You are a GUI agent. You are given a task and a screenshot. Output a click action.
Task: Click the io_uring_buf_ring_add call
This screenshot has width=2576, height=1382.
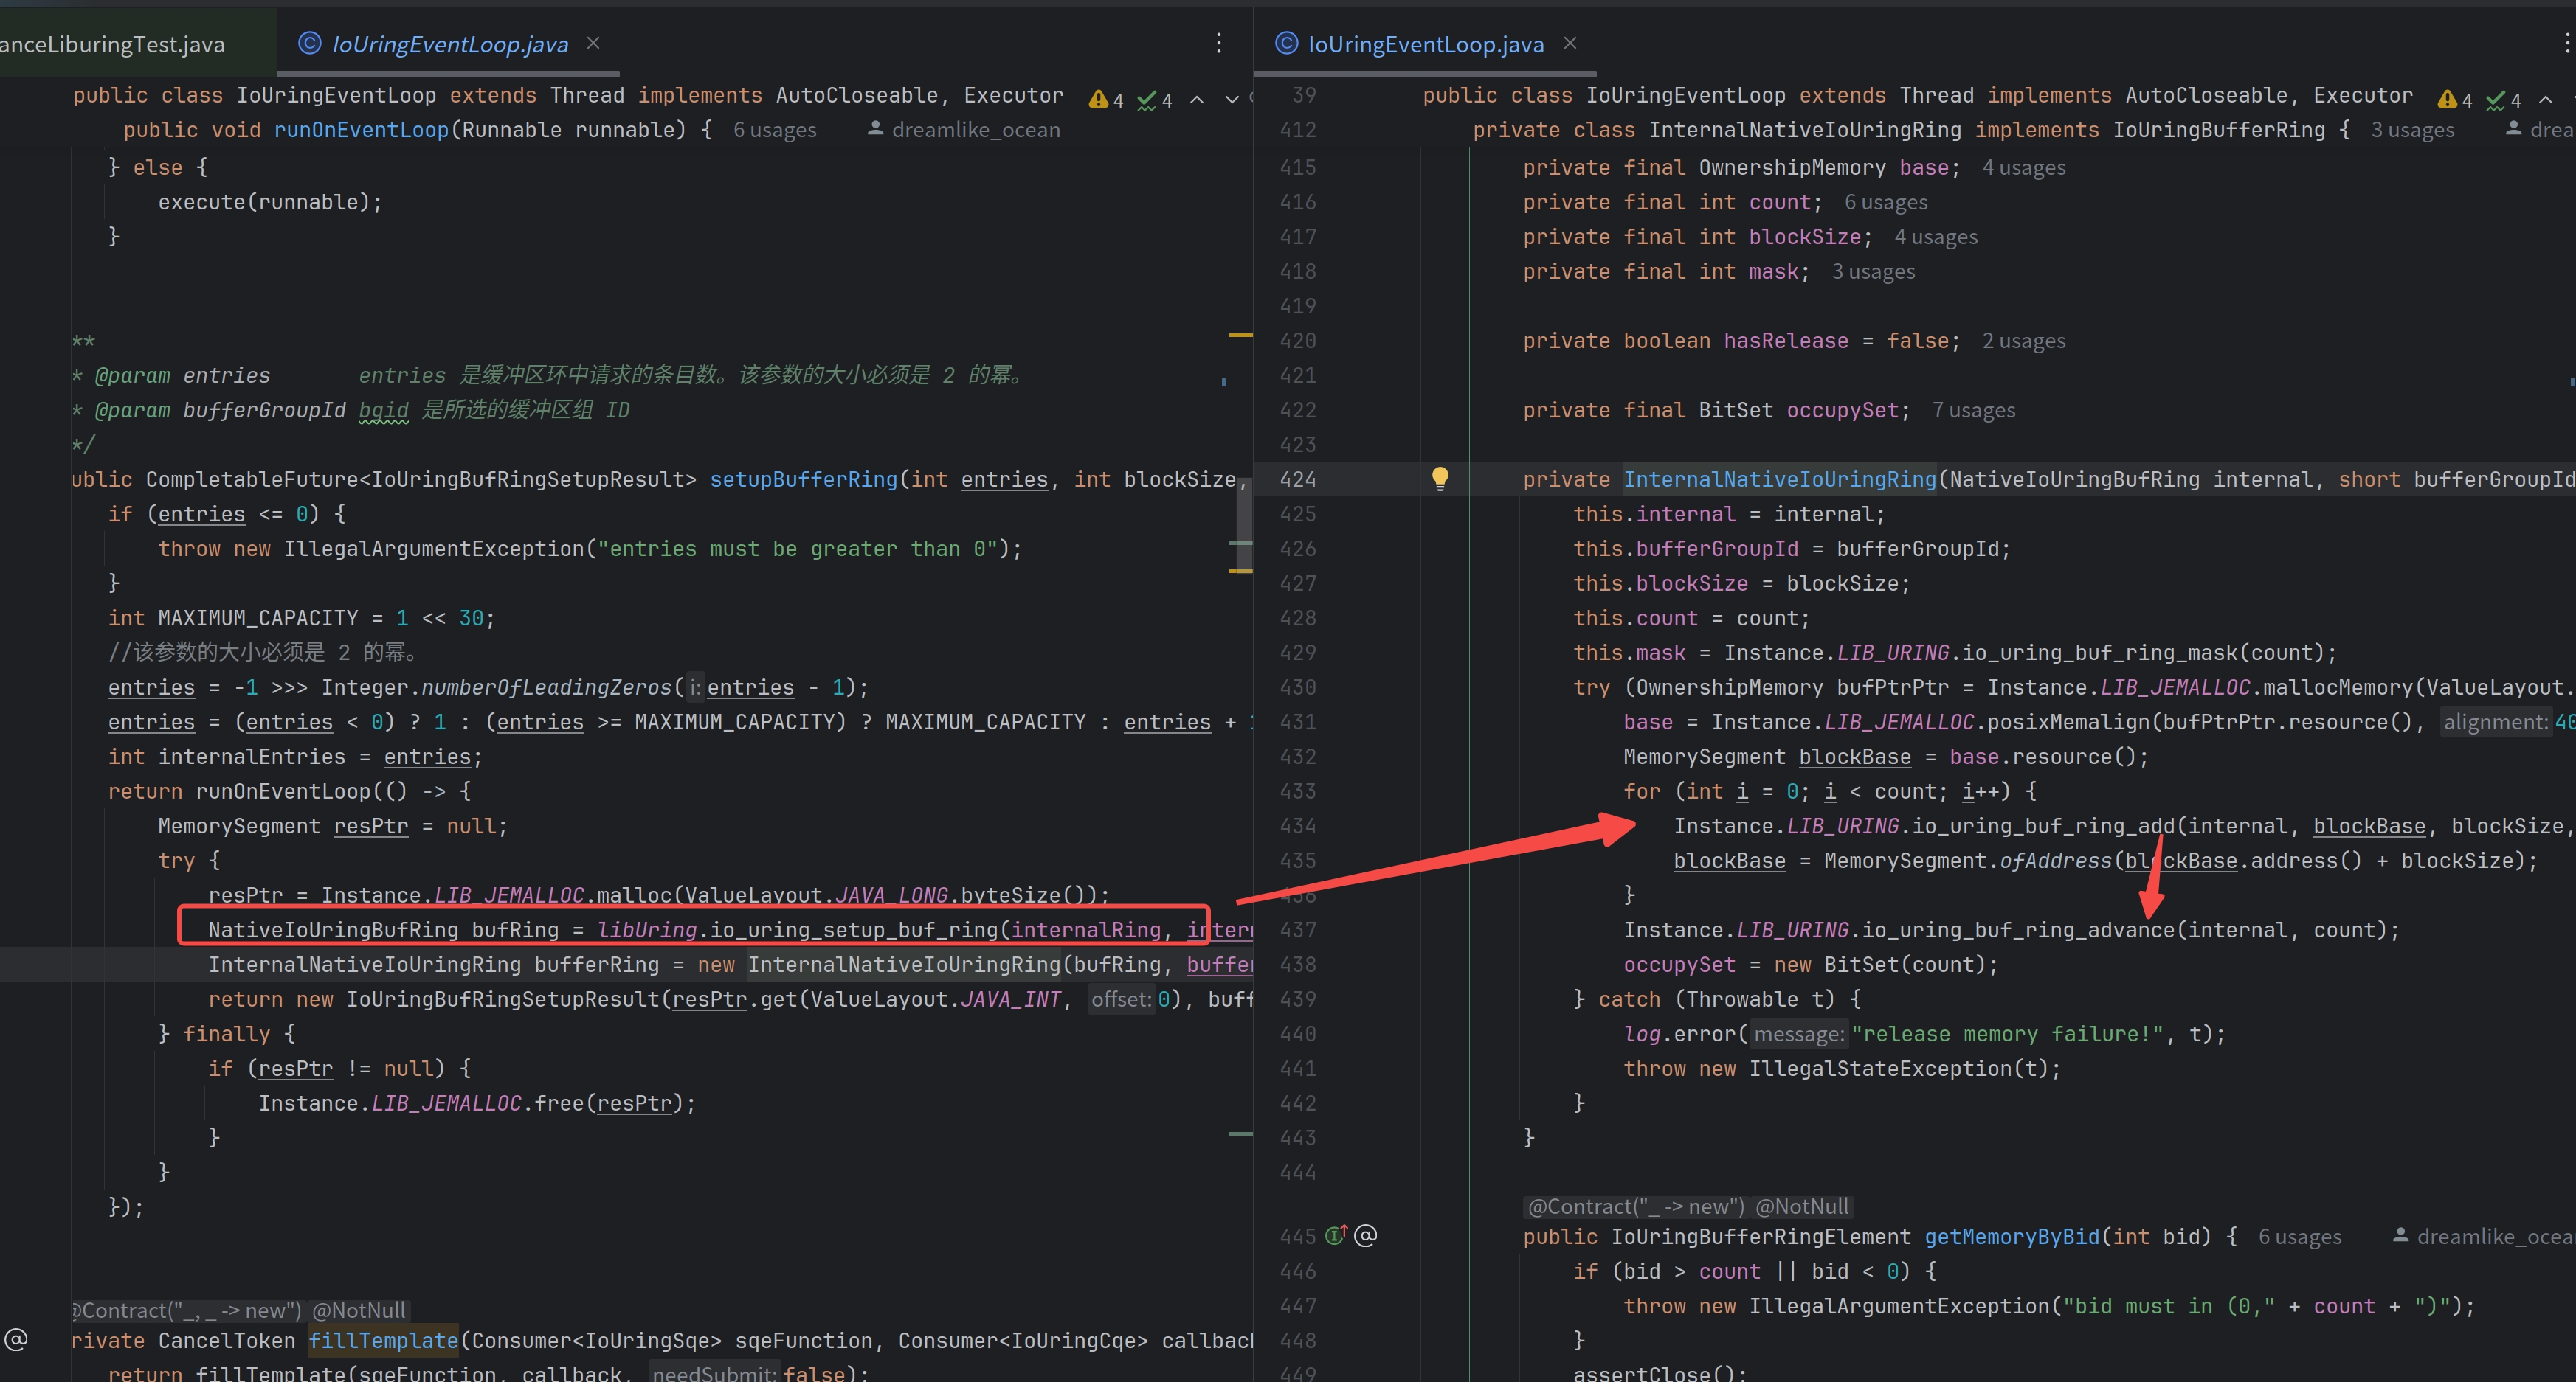(2043, 827)
